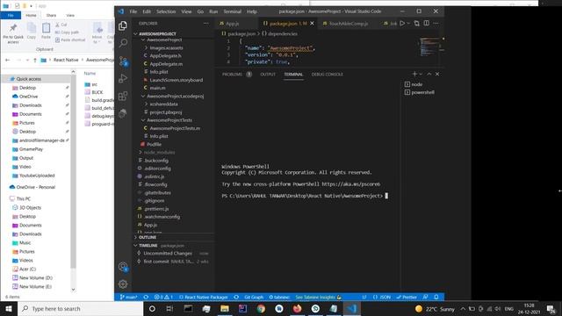The image size is (562, 316).
Task: Open AppDelegate.m in the file tree
Action: (166, 64)
